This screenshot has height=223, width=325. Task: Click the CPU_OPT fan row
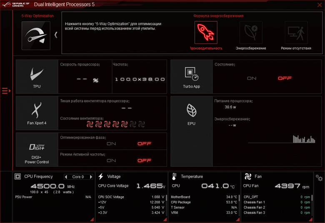[x=277, y=197]
